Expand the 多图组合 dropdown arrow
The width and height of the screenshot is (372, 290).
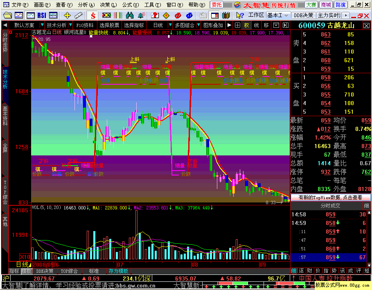tap(198, 25)
